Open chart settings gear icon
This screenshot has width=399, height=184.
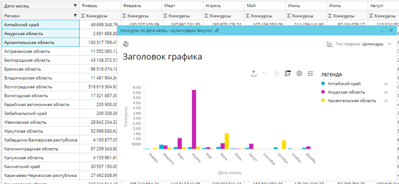point(299,74)
